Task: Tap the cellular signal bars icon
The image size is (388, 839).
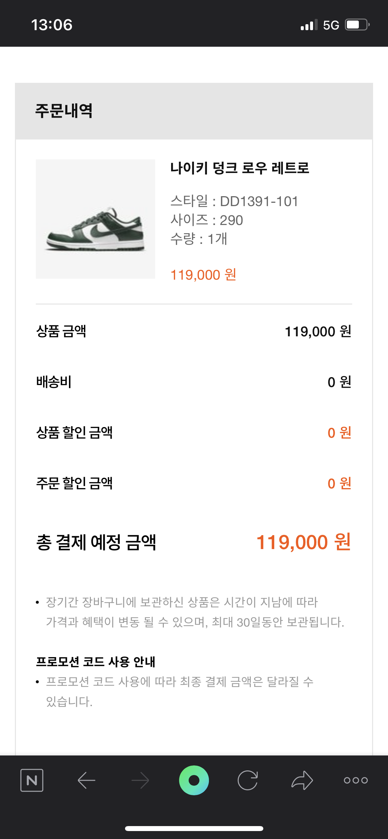Action: tap(308, 25)
